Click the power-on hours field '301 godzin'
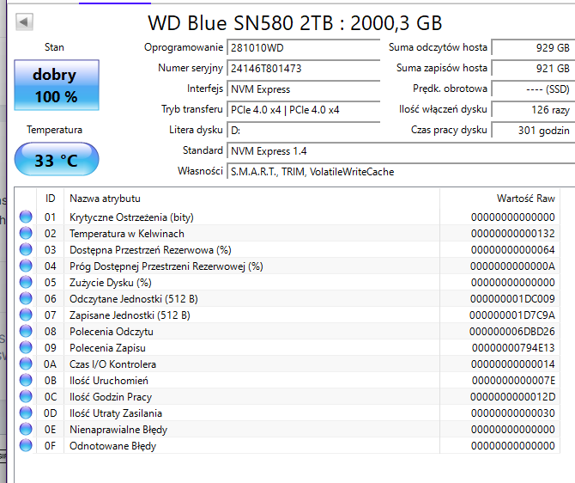 click(x=532, y=130)
